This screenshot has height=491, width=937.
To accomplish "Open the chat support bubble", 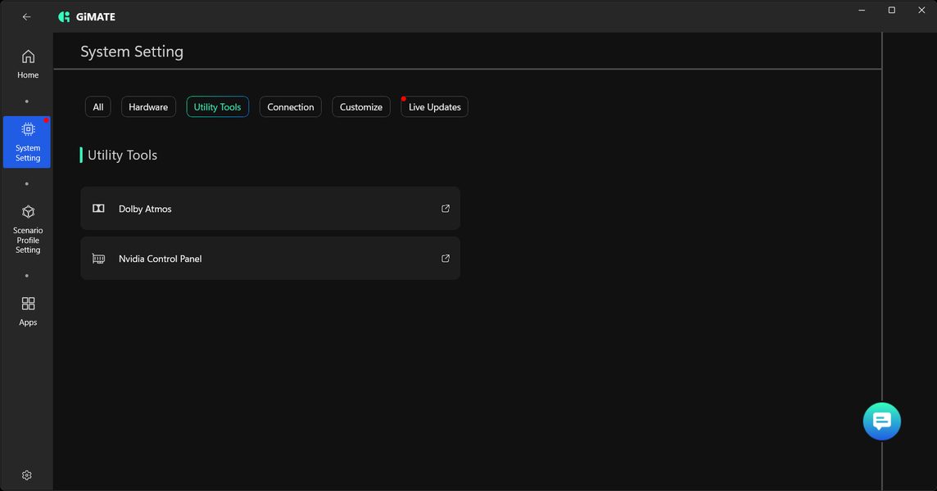I will click(881, 421).
